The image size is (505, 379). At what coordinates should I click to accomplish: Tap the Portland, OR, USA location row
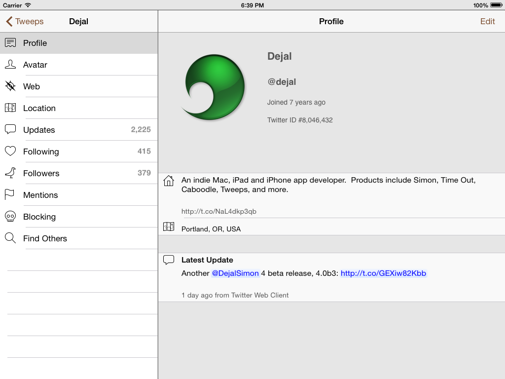(331, 227)
